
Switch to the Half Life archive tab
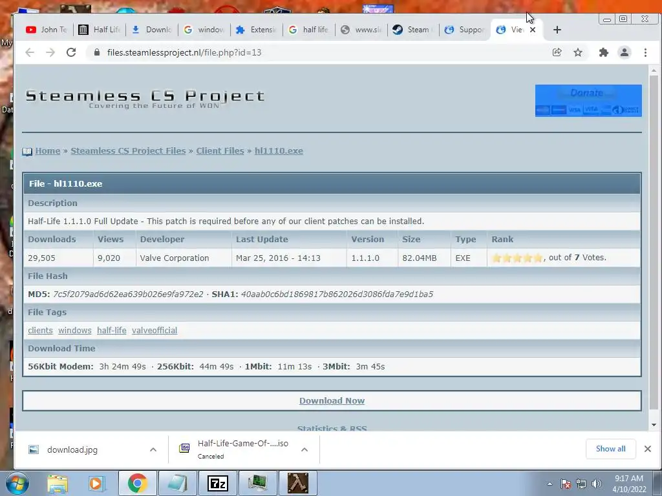[100, 30]
